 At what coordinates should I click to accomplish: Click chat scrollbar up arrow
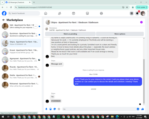tap(144, 38)
